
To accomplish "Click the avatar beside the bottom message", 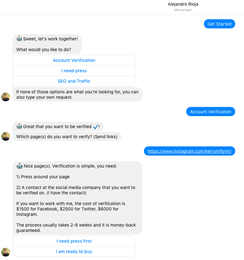I will click(6, 252).
